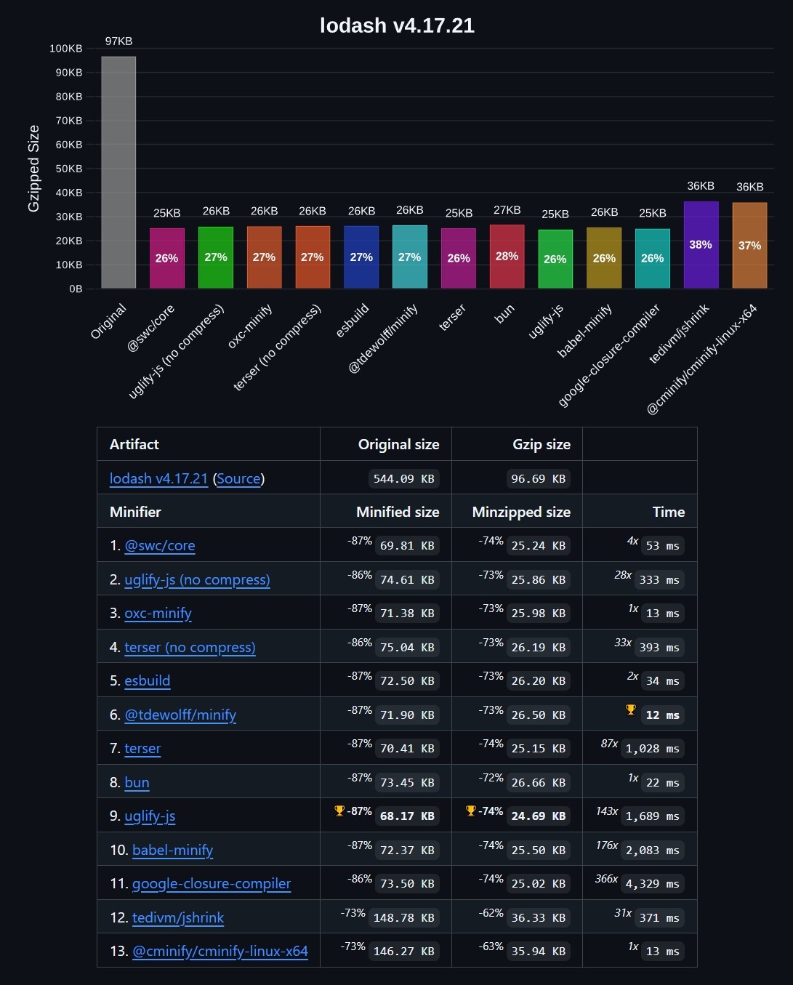Click the "544.09 KB" original size value
Image resolution: width=793 pixels, height=985 pixels.
(403, 479)
